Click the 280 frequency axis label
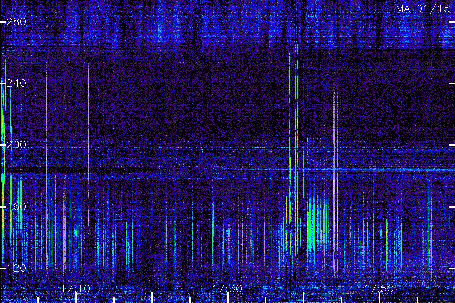 [16, 22]
